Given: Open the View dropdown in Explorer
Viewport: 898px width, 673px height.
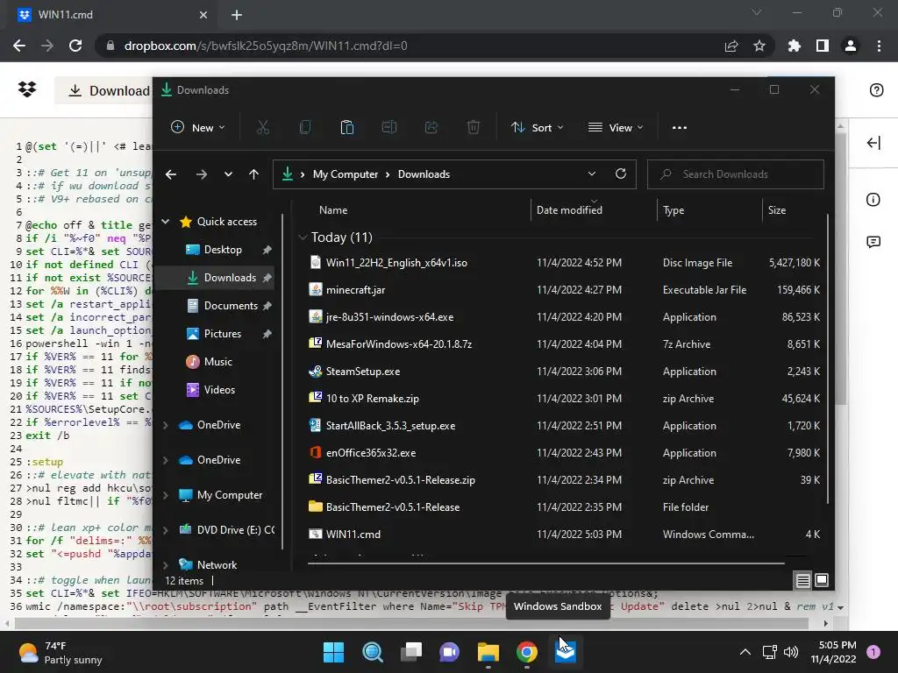Looking at the screenshot, I should 616,128.
